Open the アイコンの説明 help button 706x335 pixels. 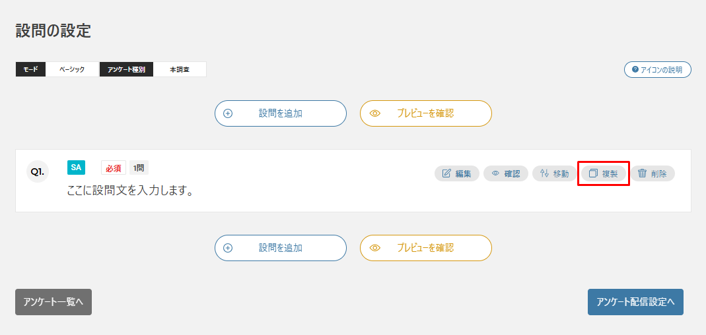click(657, 69)
